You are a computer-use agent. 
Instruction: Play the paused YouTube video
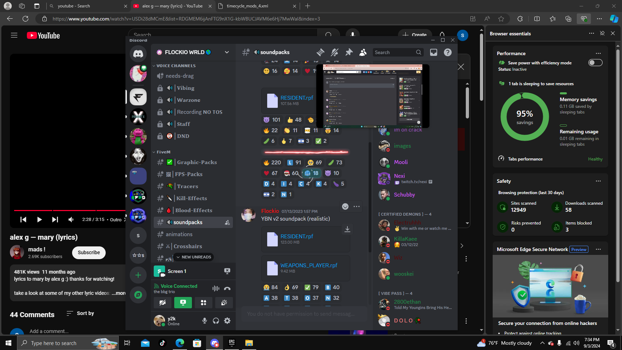click(x=39, y=220)
